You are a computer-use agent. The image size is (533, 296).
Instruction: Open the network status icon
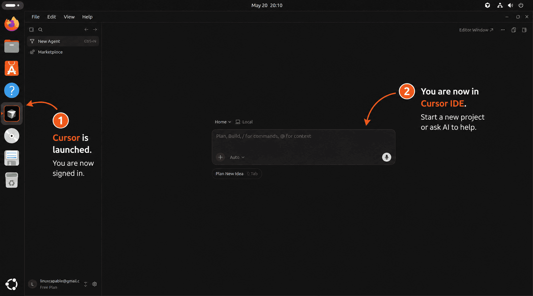point(500,5)
